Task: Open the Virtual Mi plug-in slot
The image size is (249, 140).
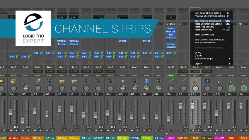Action: pos(171,47)
